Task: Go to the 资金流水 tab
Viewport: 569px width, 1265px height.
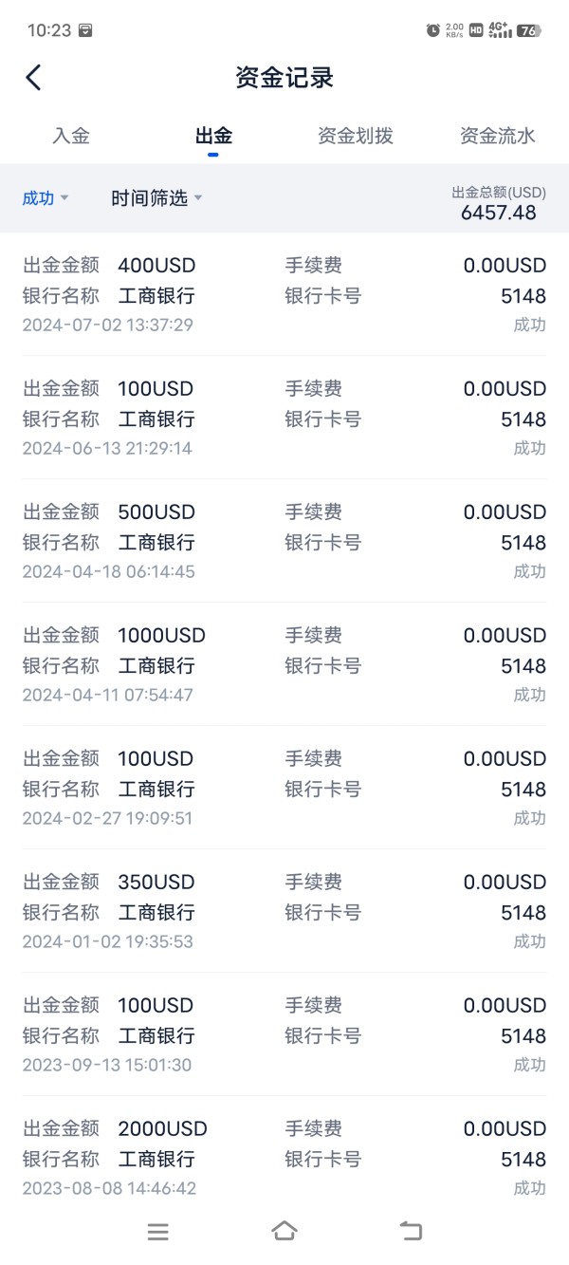Action: point(498,136)
